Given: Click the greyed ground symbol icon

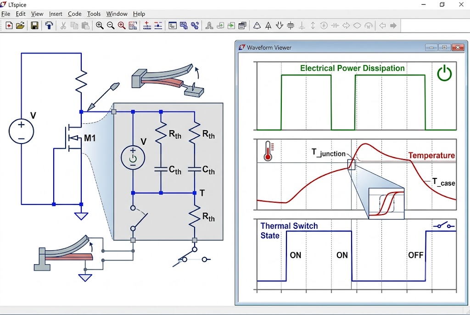Looking at the screenshot, I should 302,26.
